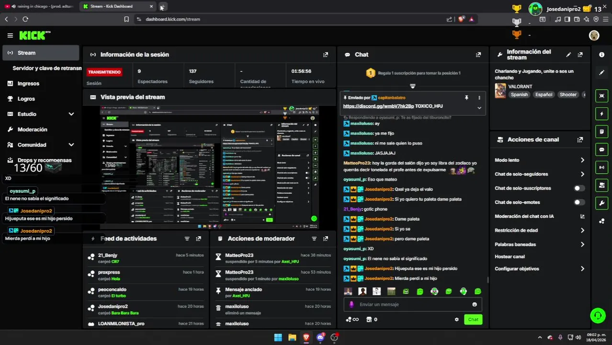This screenshot has width=612, height=345.
Task: Expand the pinned message with its chevron
Action: (479, 108)
